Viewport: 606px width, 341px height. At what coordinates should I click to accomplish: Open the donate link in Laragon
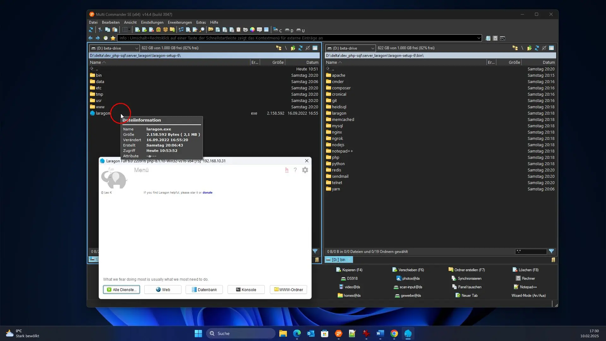coord(207,193)
